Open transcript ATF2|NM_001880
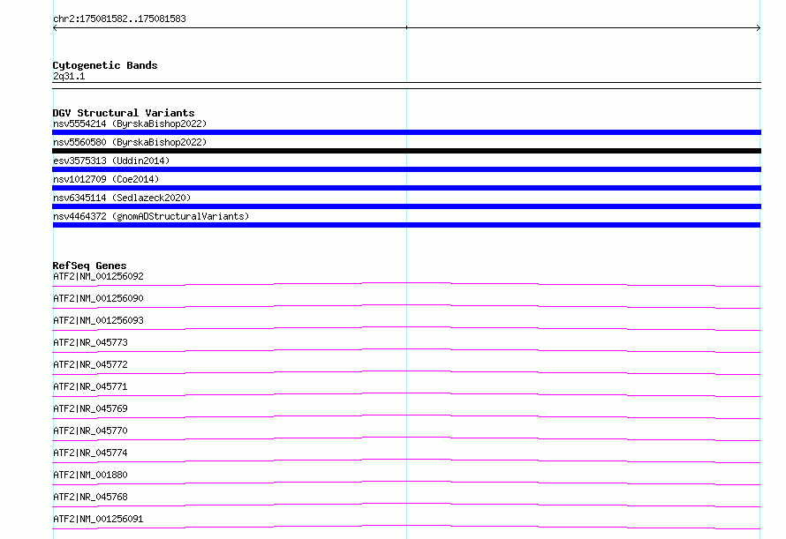 (90, 475)
